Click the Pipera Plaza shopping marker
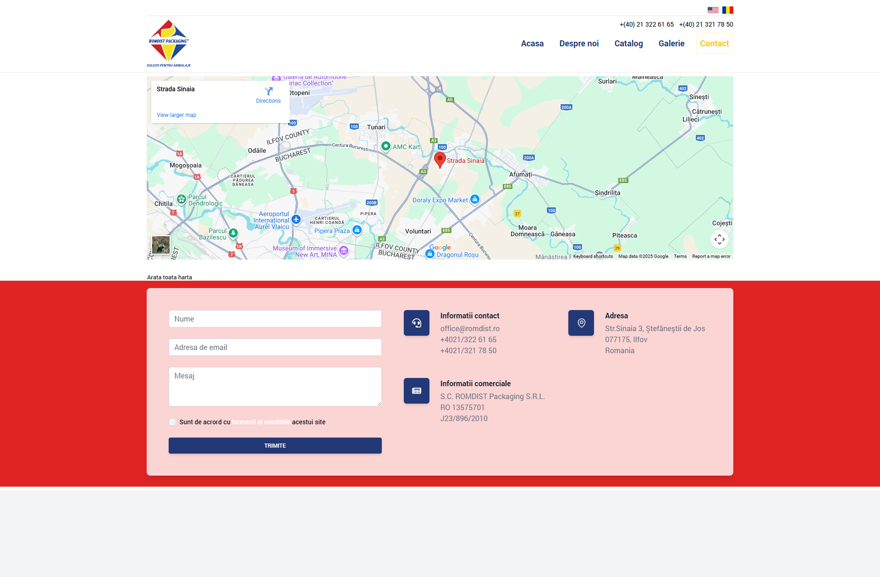Image resolution: width=880 pixels, height=577 pixels. point(357,230)
